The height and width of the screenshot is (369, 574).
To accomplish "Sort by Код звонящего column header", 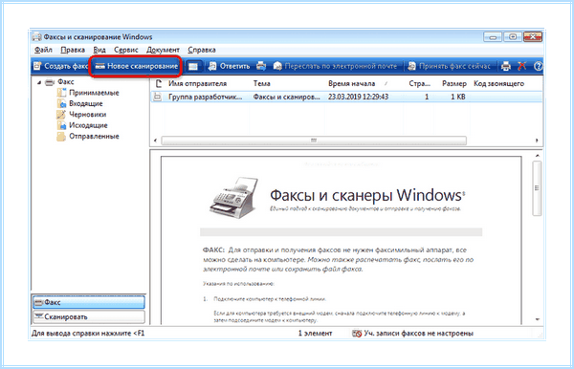I will pos(499,84).
